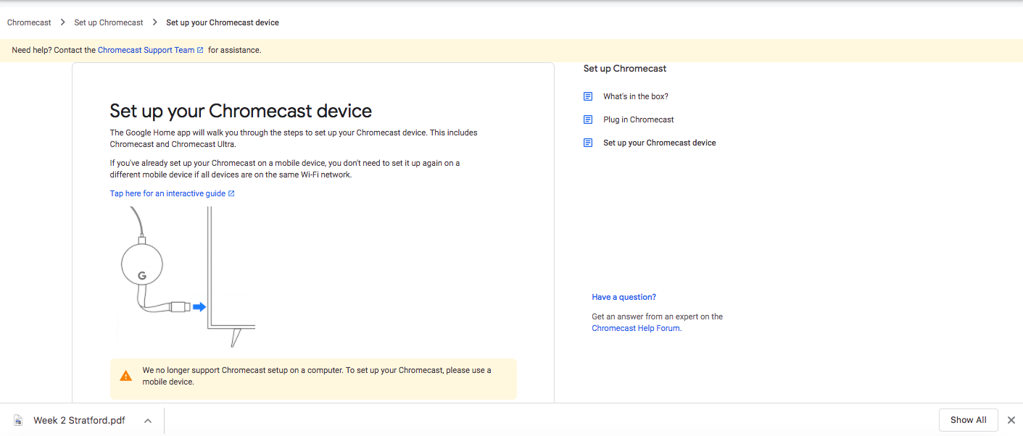Open Chromecast Help Forum link
Screen dimensions: 1023x436
(x=636, y=328)
